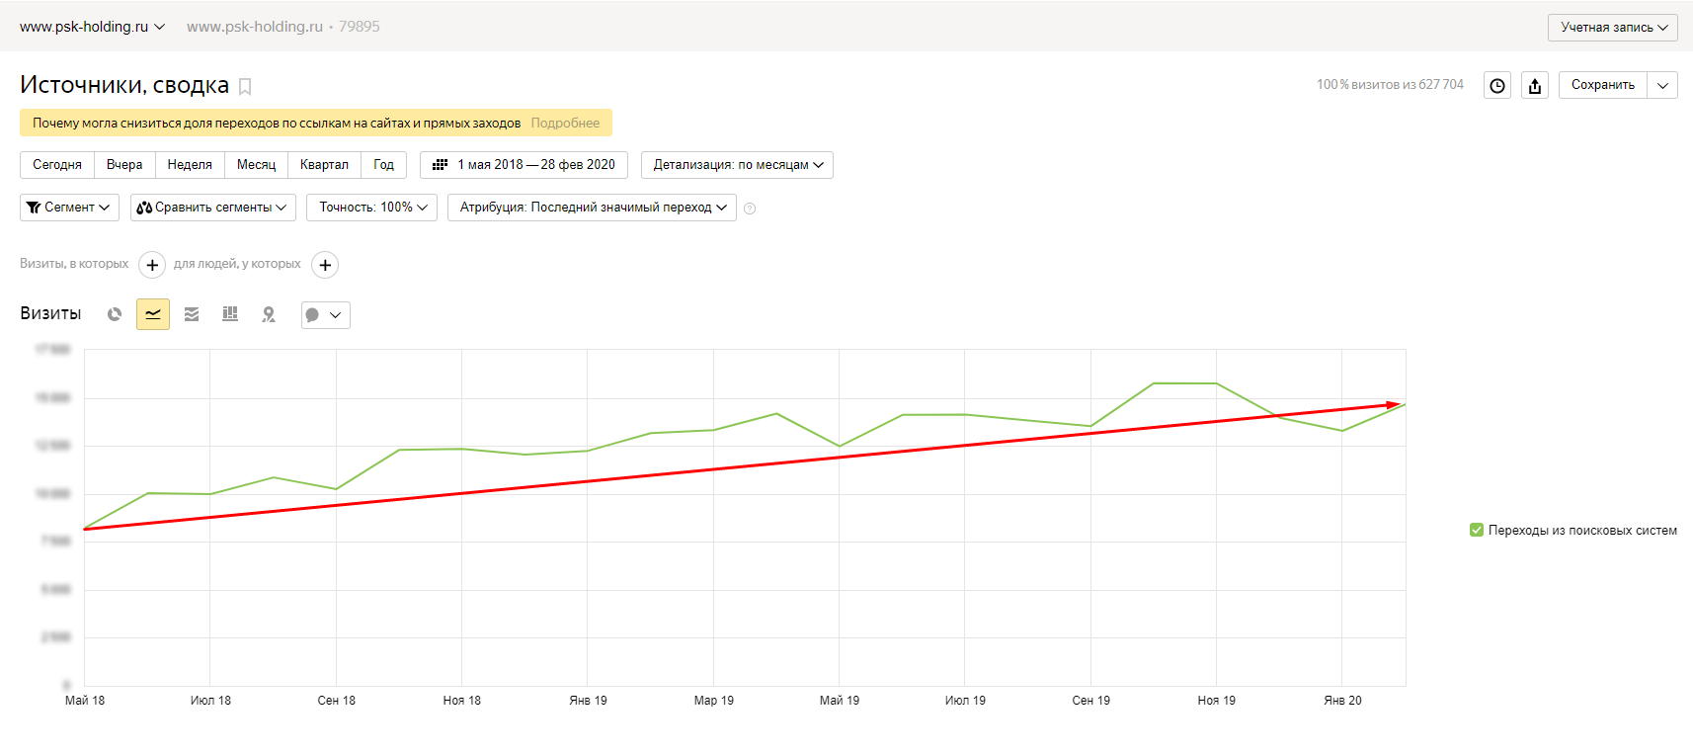1693x756 pixels.
Task: Select the Неделя period tab
Action: pos(190,165)
